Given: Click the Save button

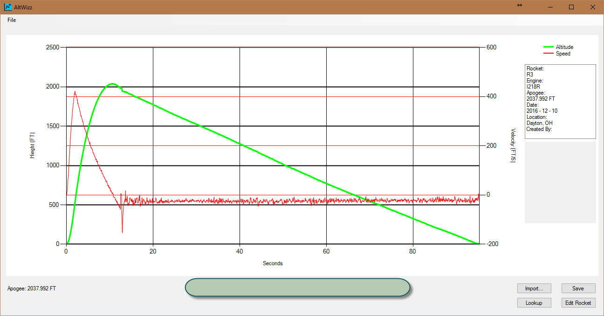Looking at the screenshot, I should (578, 288).
